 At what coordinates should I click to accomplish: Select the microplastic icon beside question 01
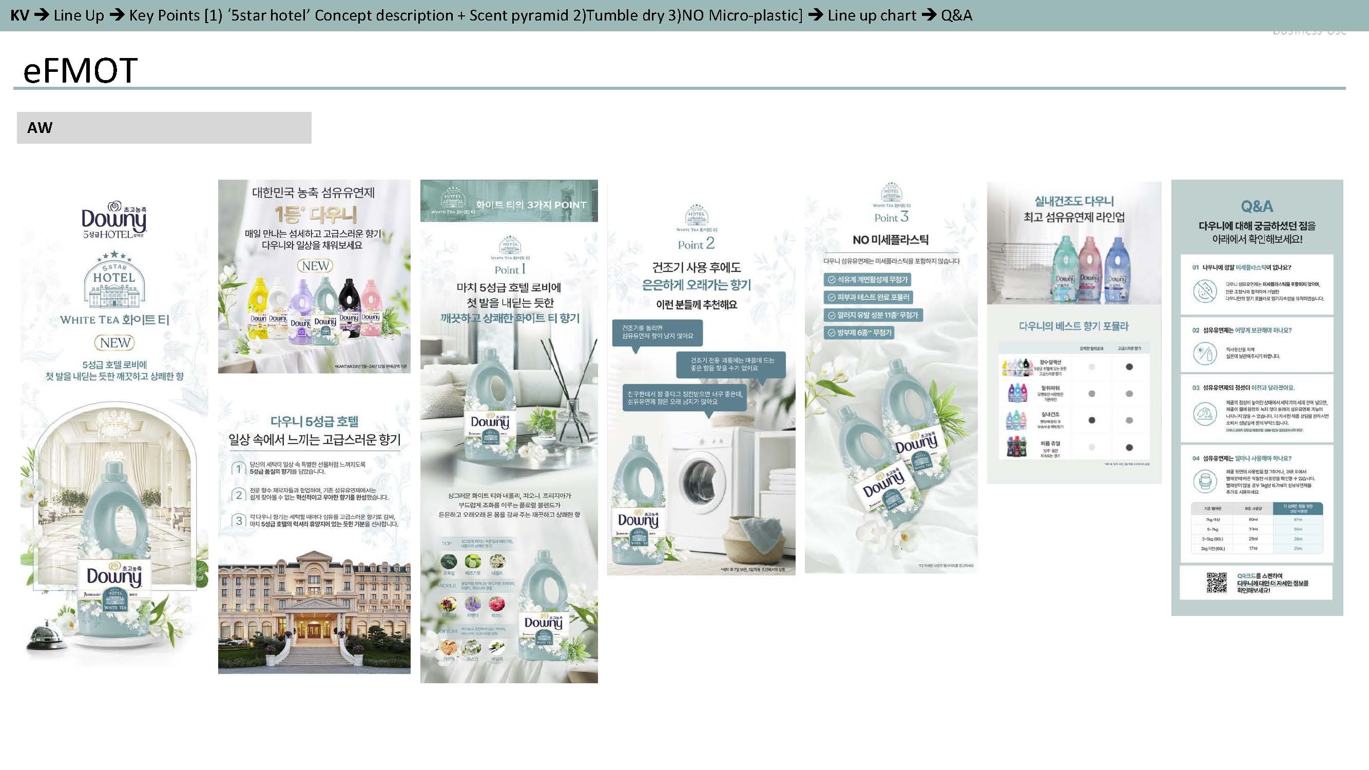pos(1205,291)
